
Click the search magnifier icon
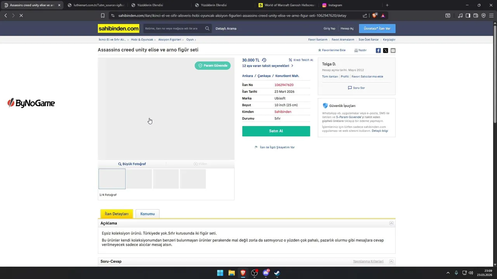click(207, 28)
